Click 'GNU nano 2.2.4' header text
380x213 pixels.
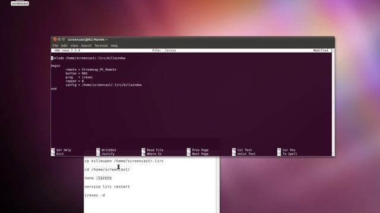tap(67, 50)
